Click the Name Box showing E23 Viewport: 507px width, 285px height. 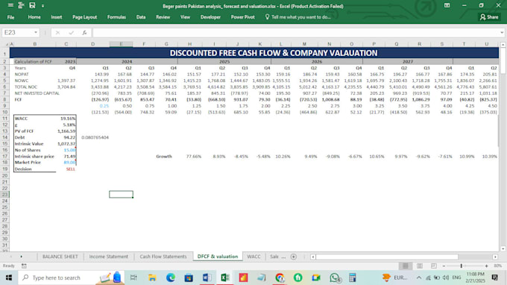coord(18,33)
